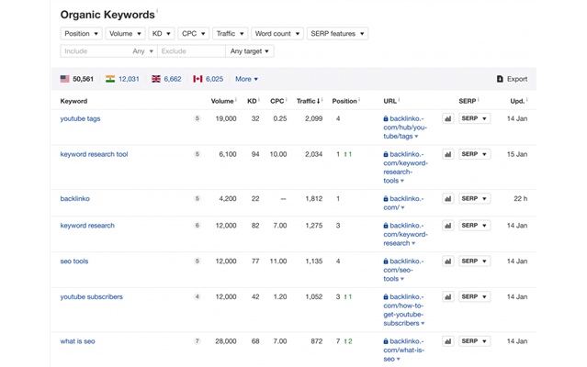This screenshot has height=367, width=587.
Task: Click the chart icon in youtube tags row
Action: [448, 118]
